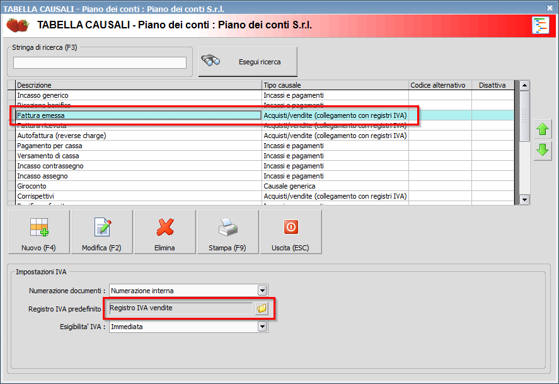The image size is (559, 384).
Task: Exit using the Uscita (ESC) button
Action: click(x=291, y=232)
